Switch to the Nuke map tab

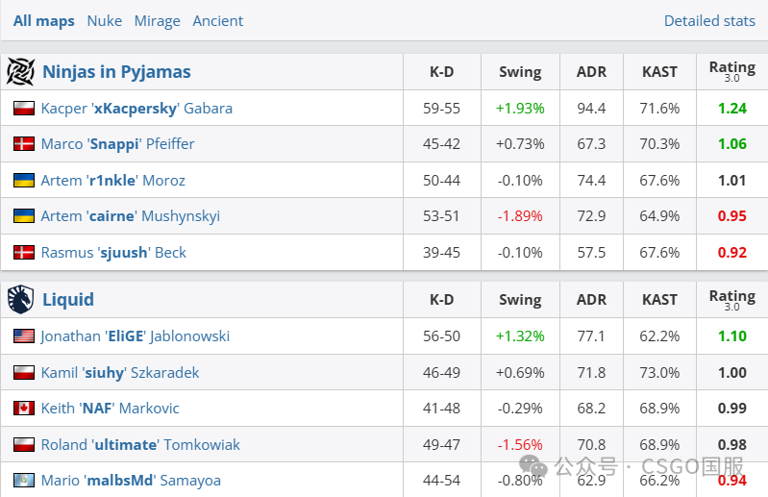point(104,21)
